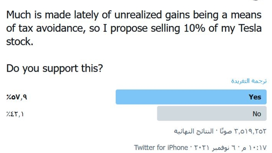The width and height of the screenshot is (272, 153).
Task: Click "10%" in the tweet text
Action: (195, 28)
